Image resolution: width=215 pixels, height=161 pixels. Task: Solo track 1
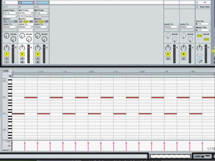click(x=7, y=59)
